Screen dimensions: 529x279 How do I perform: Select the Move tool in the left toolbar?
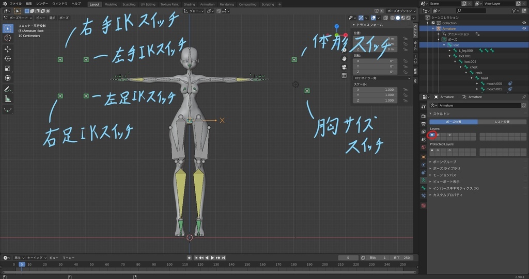8,49
